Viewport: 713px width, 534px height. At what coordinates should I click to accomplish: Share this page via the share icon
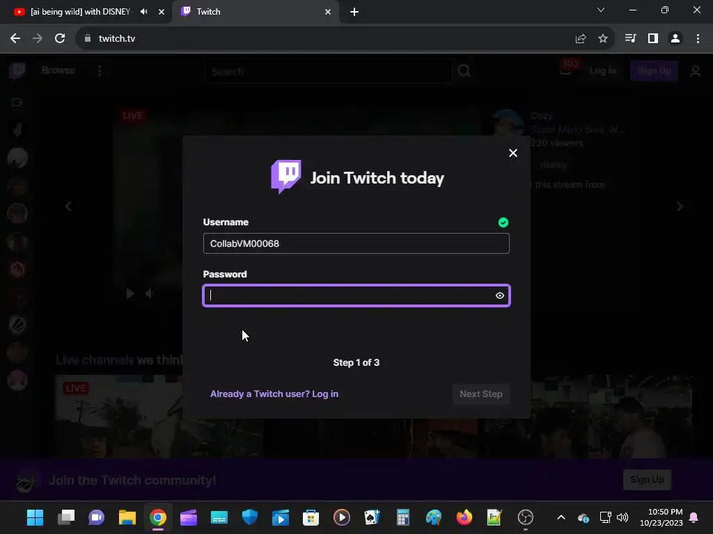point(581,39)
